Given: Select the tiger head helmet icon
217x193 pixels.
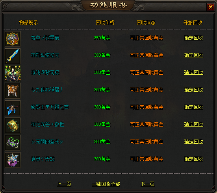Looking at the screenshot, I should pos(13,91).
